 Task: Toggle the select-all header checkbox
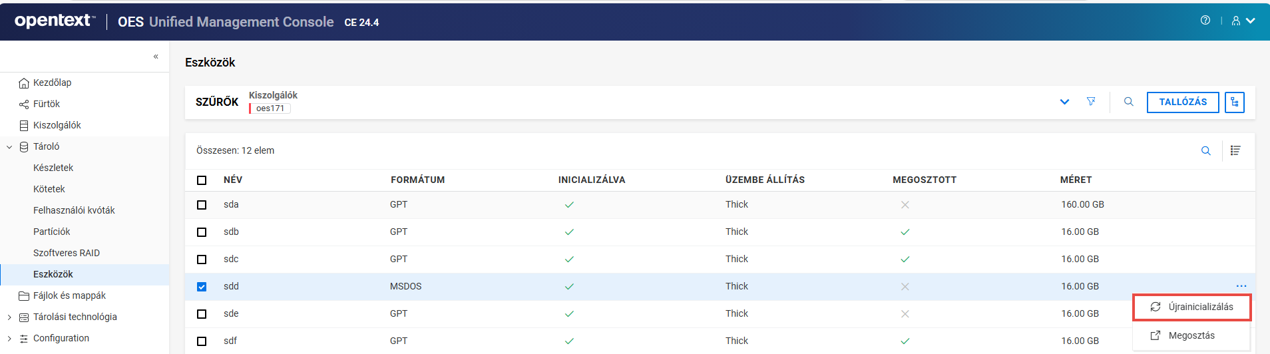tap(202, 180)
